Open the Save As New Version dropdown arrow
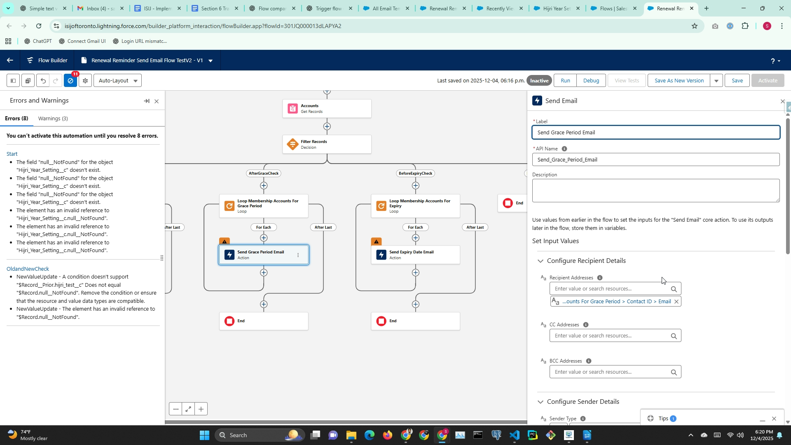 pos(716,81)
